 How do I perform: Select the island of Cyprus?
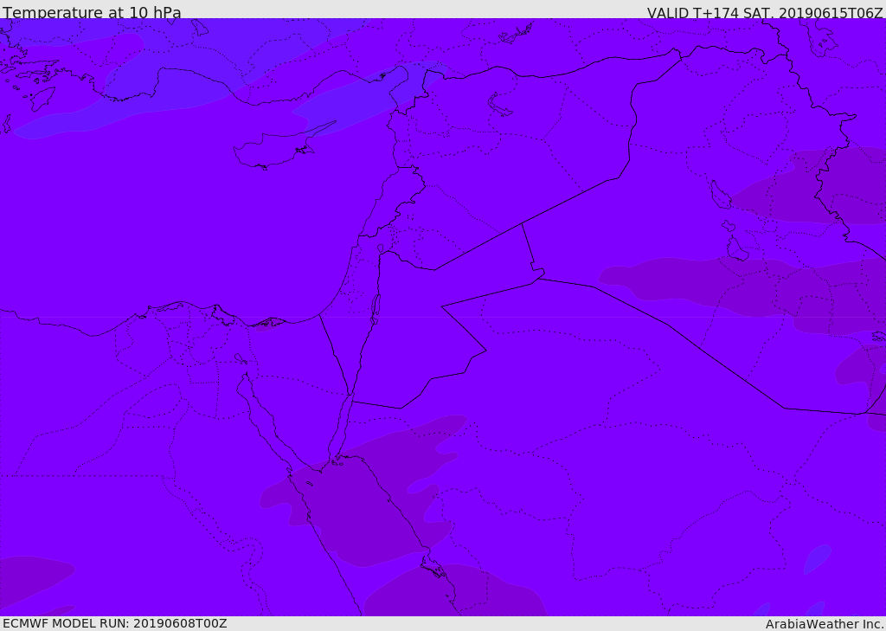(x=275, y=149)
